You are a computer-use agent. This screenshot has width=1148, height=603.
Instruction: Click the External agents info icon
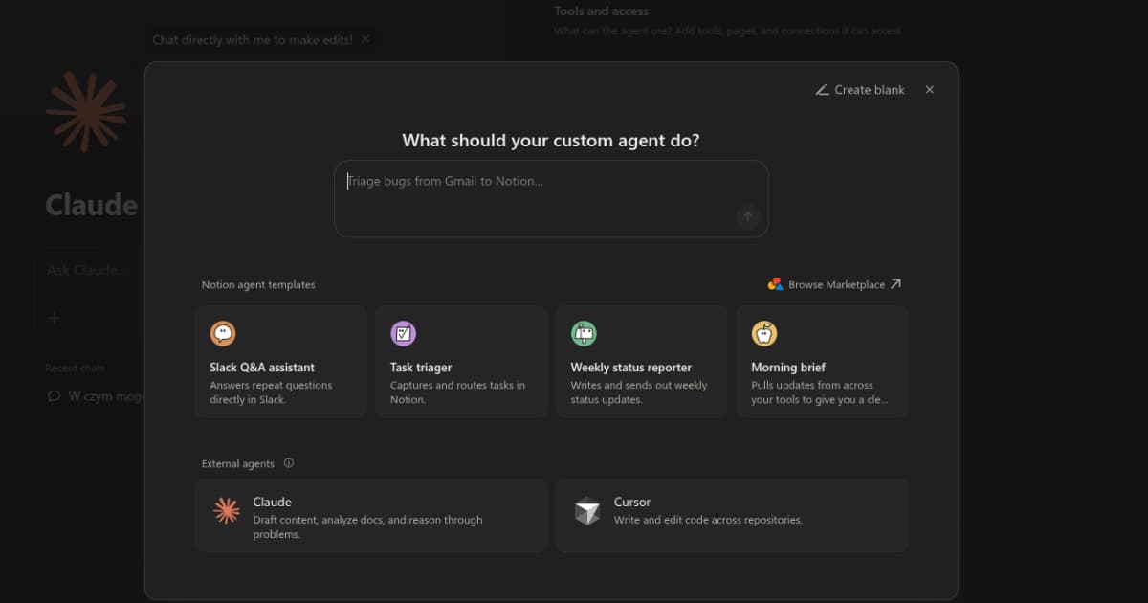pos(288,463)
